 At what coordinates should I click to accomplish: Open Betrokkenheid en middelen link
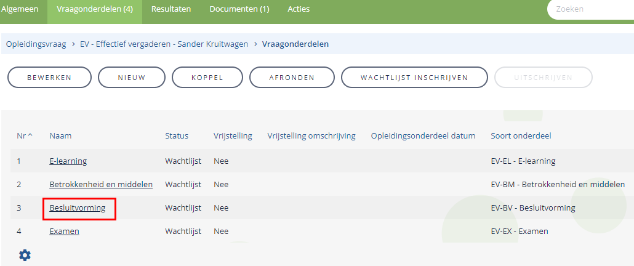point(101,184)
